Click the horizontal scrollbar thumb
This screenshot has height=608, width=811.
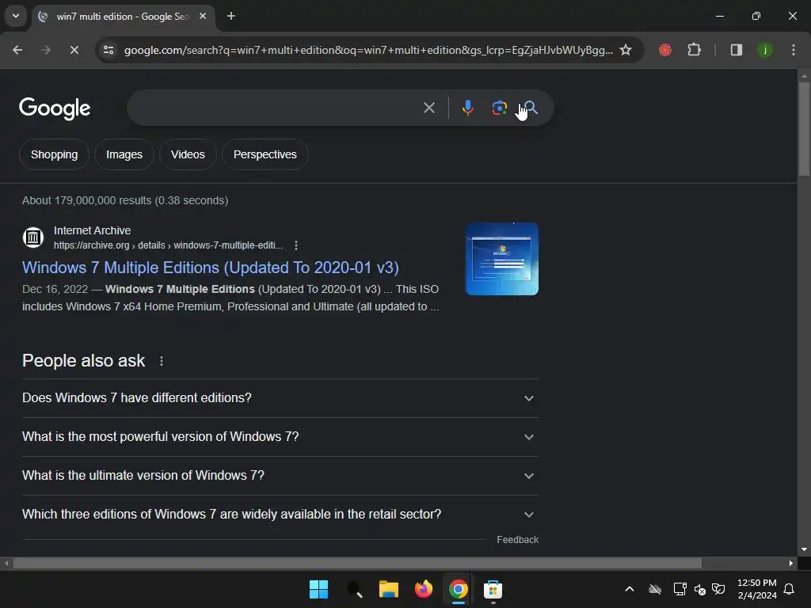tap(357, 563)
